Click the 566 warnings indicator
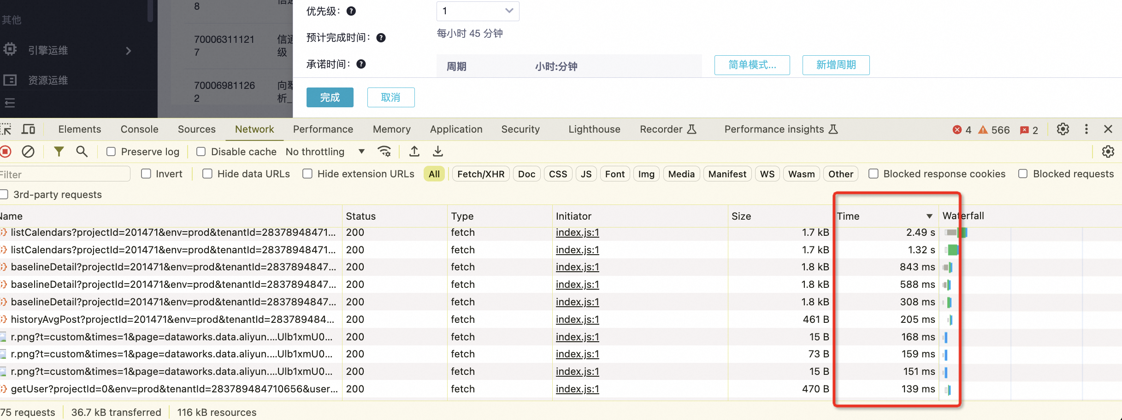 tap(994, 130)
